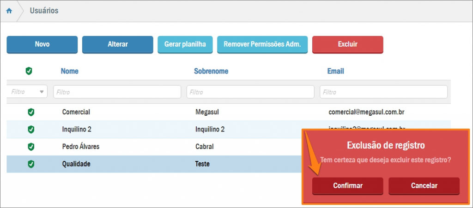Click the shield icon in Comercial row

pos(31,112)
